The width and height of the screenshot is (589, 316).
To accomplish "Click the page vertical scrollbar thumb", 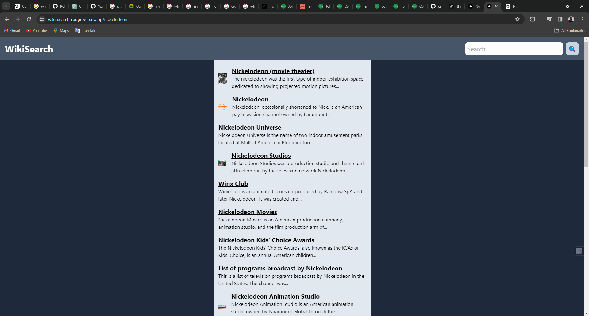I will (x=586, y=105).
